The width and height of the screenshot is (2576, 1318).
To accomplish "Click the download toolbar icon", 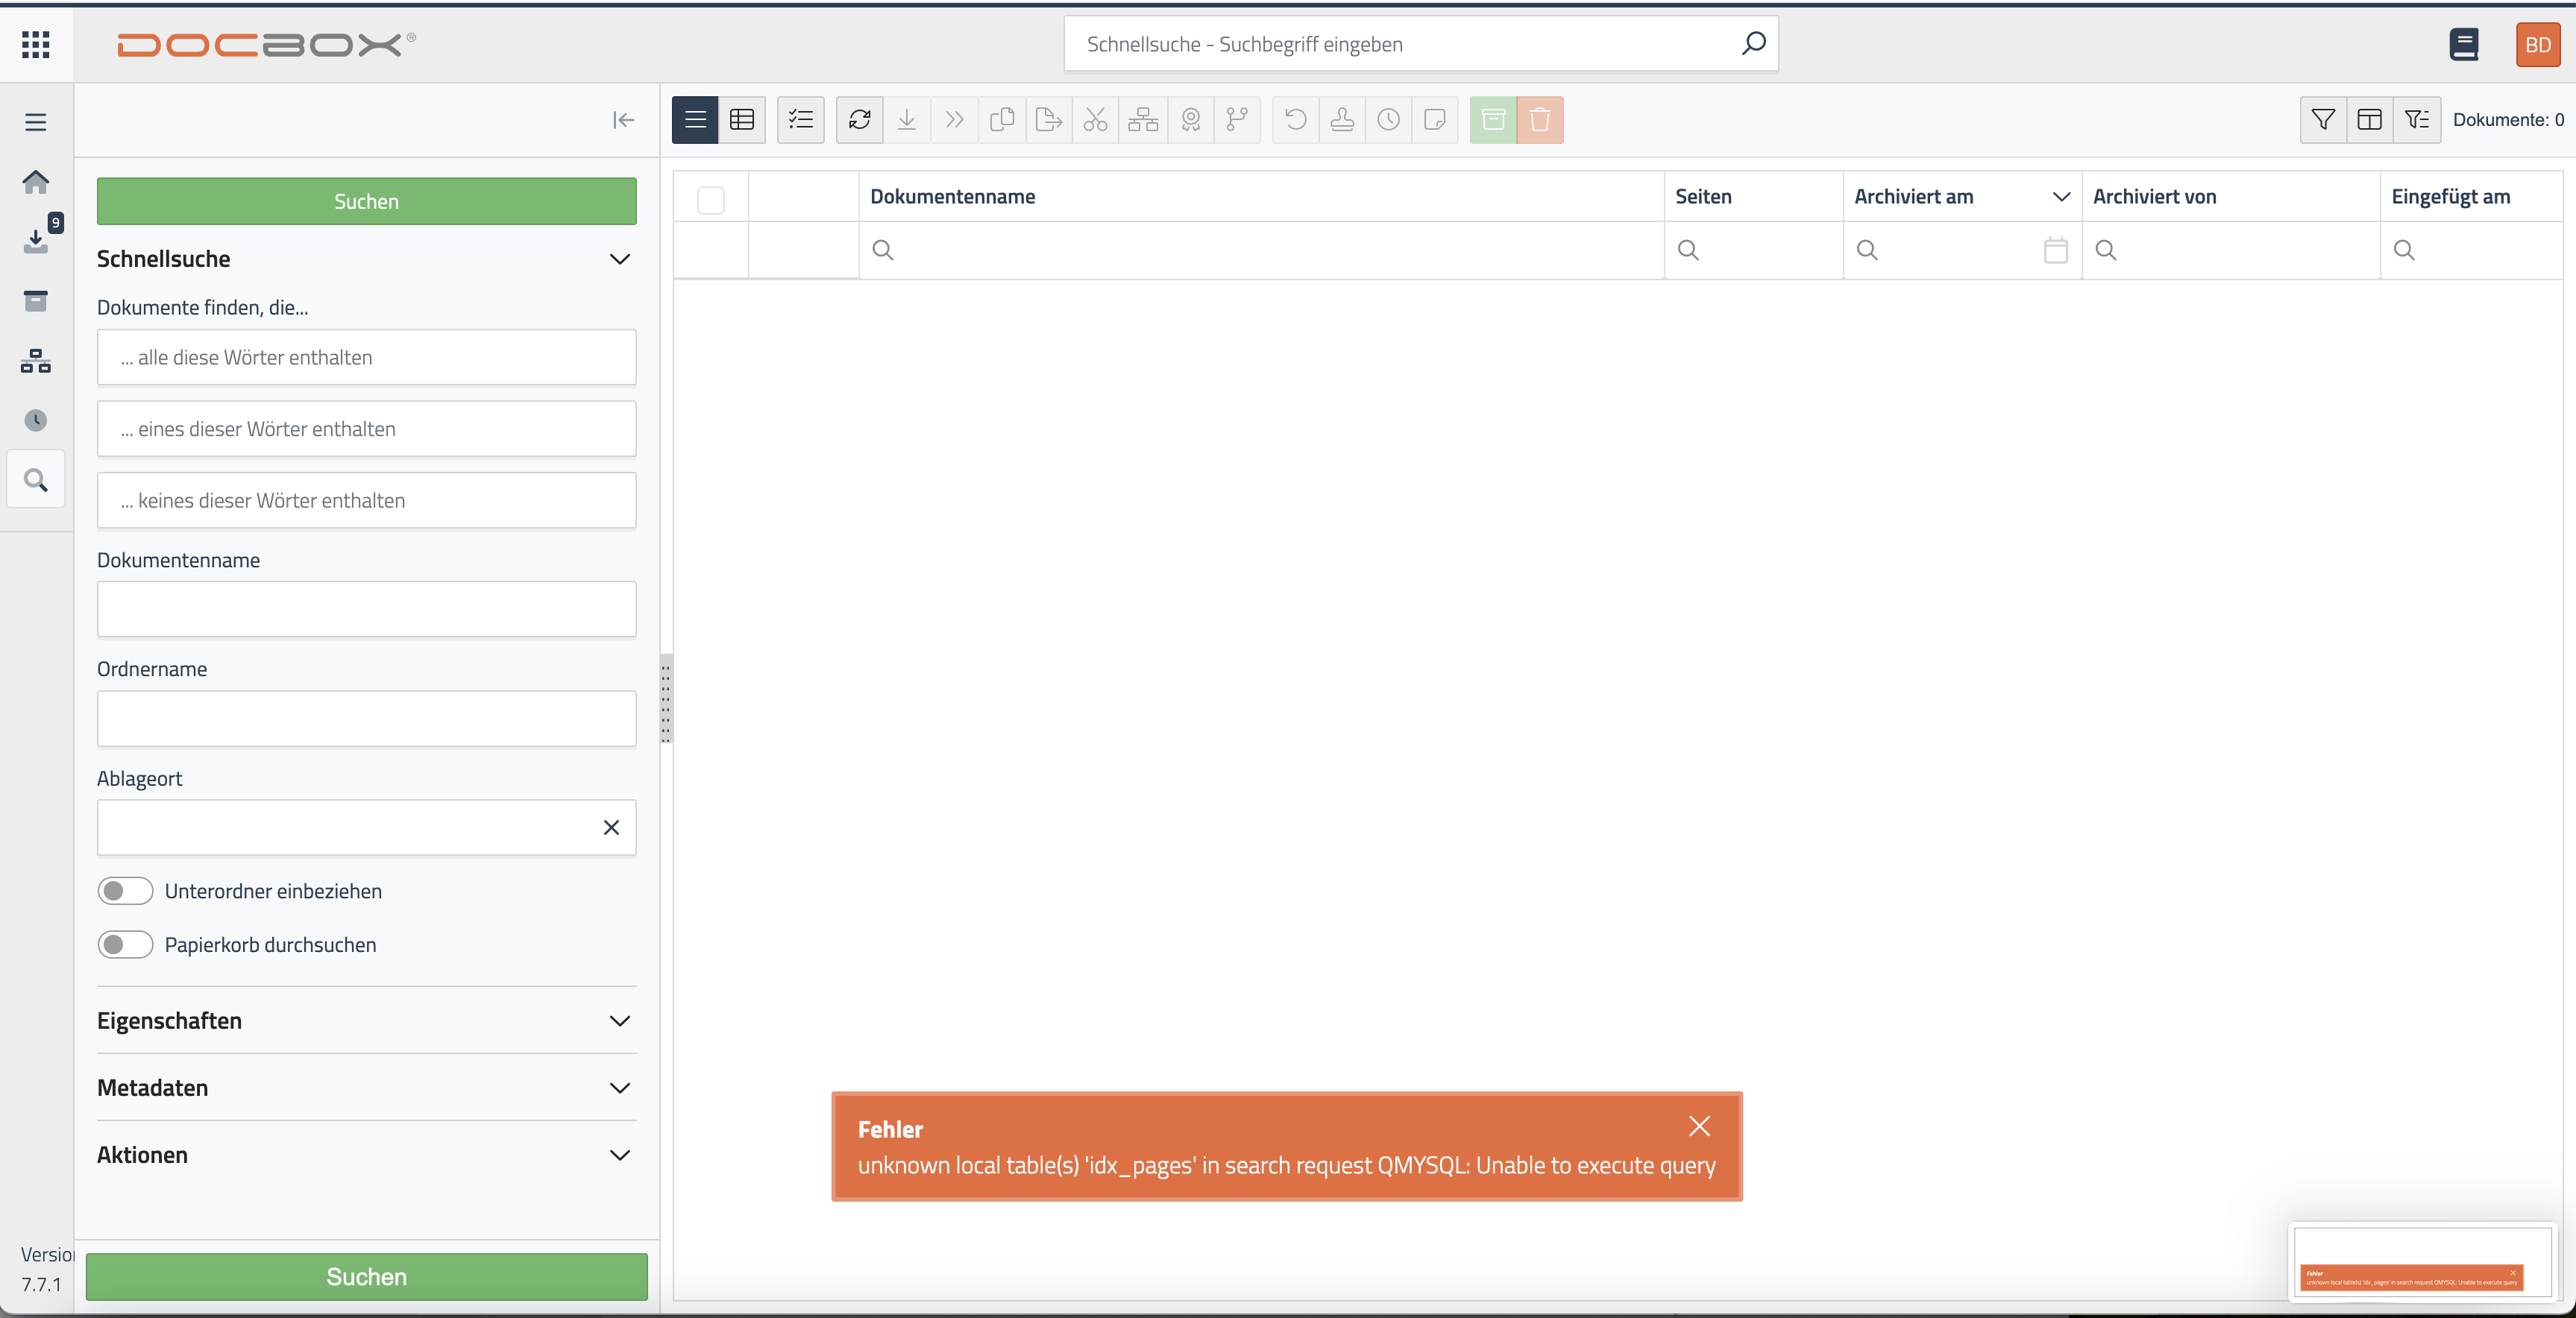I will pos(907,120).
